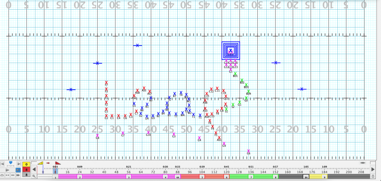The height and width of the screenshot is (181, 381).
Task: Click the three-dot step transition icon
Action: (x=13, y=175)
